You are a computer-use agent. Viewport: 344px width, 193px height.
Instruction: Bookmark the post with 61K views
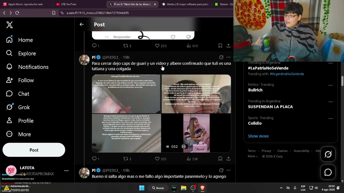[220, 46]
